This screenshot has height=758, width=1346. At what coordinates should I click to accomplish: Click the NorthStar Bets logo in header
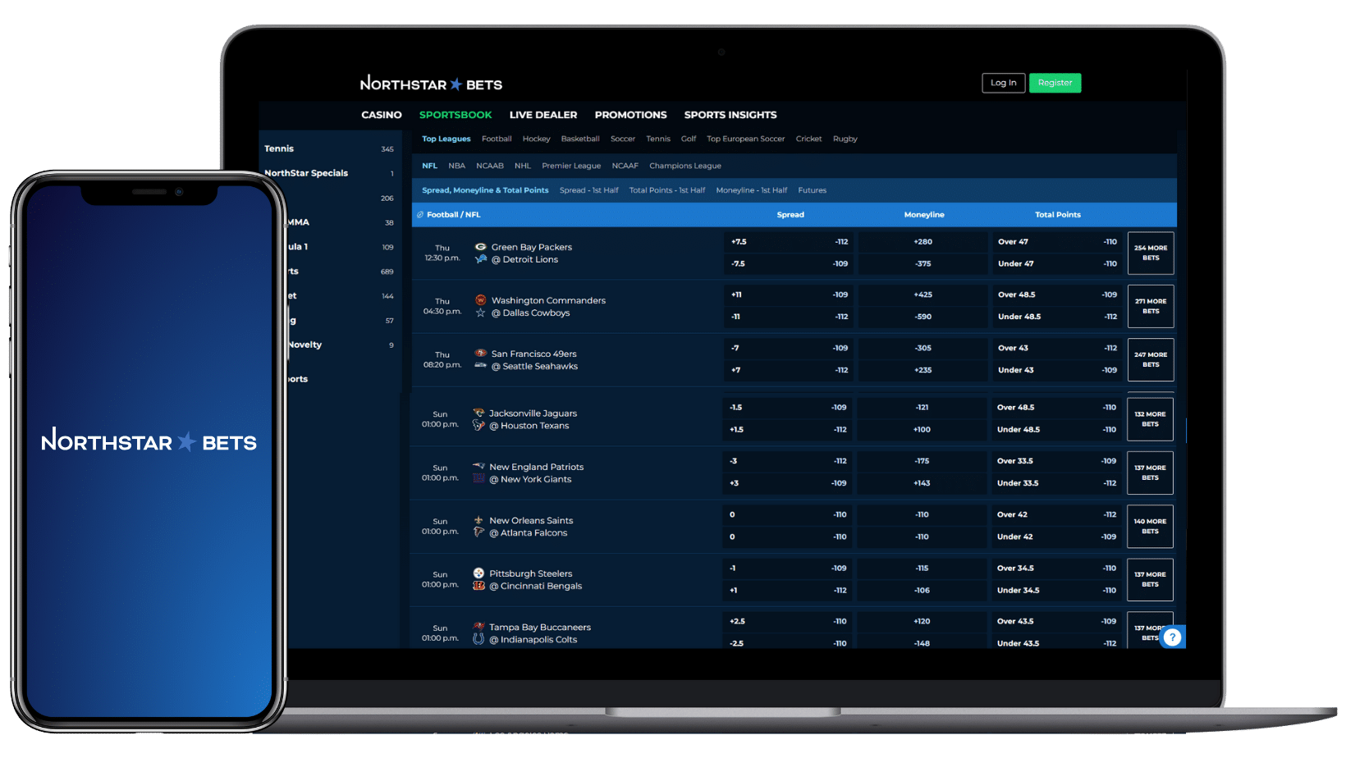pos(431,84)
